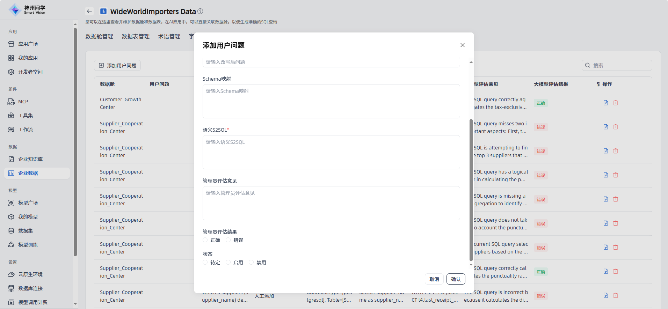This screenshot has width=668, height=309.
Task: Open 工具集 in the sidebar
Action: click(x=25, y=116)
